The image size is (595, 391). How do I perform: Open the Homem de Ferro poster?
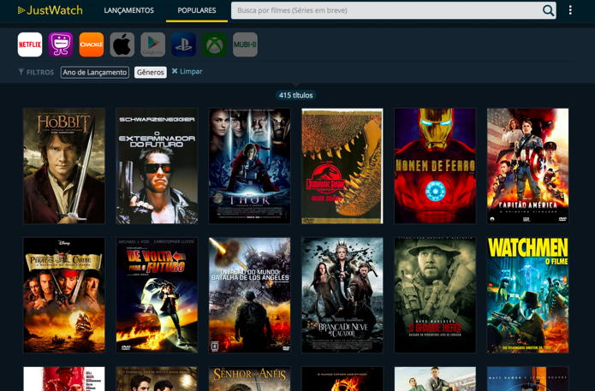pyautogui.click(x=435, y=166)
